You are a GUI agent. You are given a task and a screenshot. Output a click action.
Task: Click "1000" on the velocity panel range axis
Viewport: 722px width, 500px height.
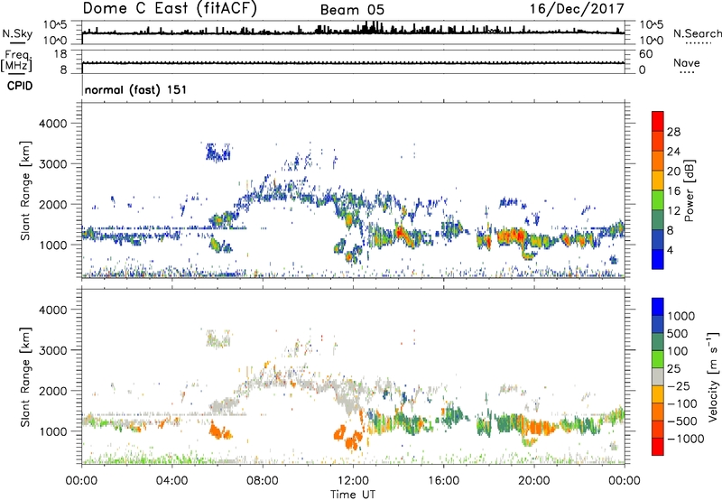tap(52, 431)
